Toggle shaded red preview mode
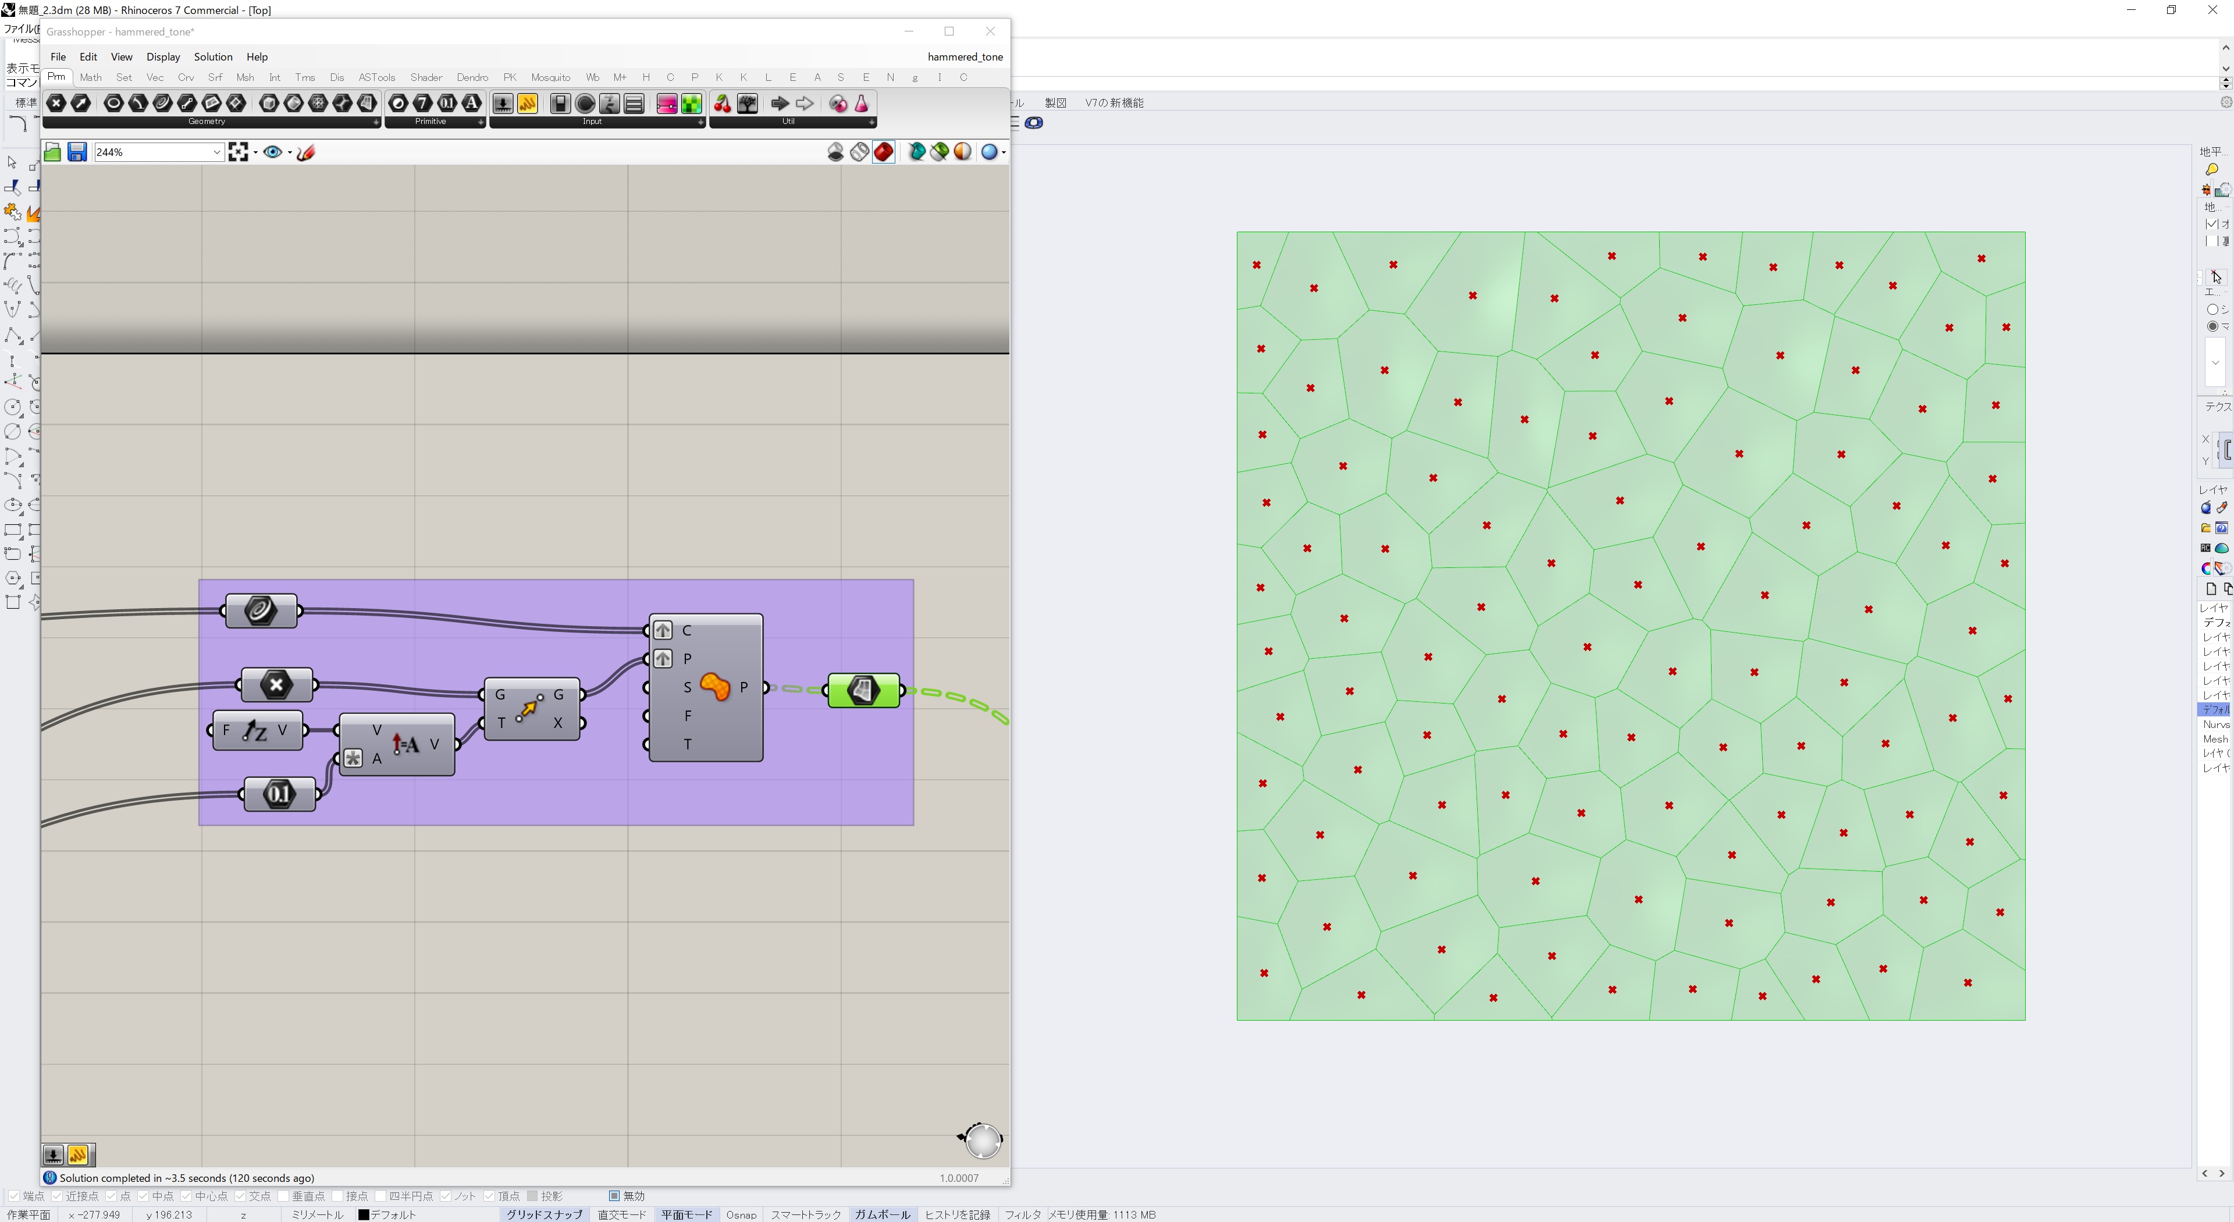Screen dimensions: 2234x1222 coord(884,152)
